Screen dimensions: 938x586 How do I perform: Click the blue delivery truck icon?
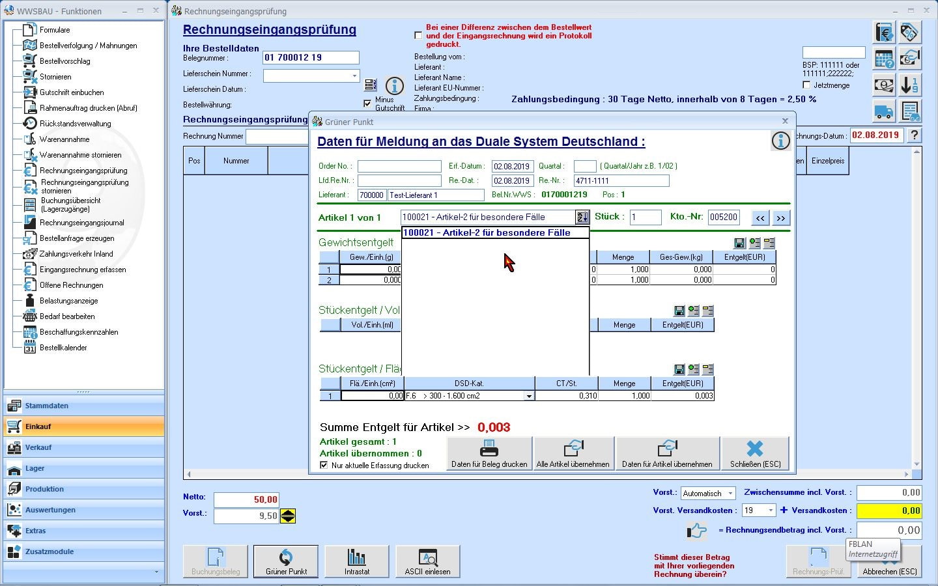pyautogui.click(x=884, y=111)
